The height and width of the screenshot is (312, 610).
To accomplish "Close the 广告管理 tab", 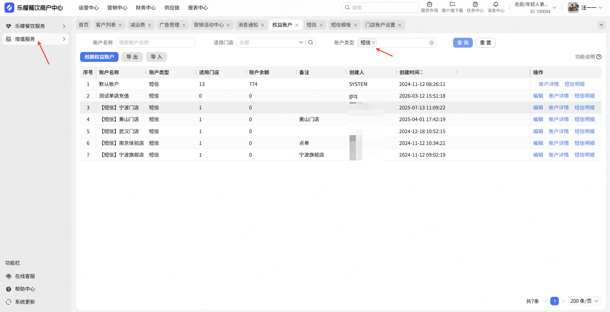I will pyautogui.click(x=184, y=25).
